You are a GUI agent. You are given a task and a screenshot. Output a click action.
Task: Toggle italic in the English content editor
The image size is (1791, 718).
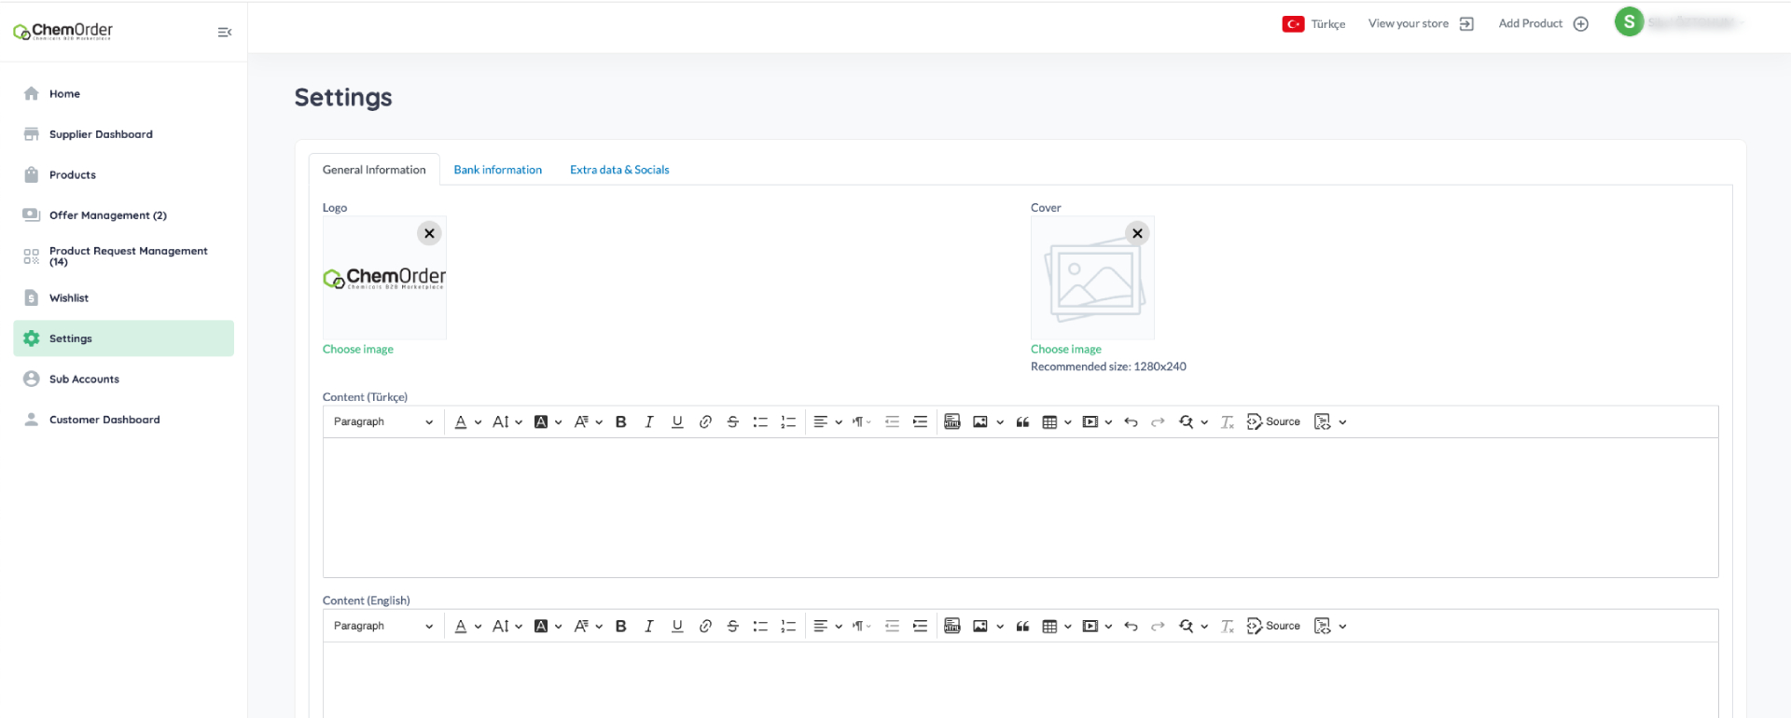649,627
